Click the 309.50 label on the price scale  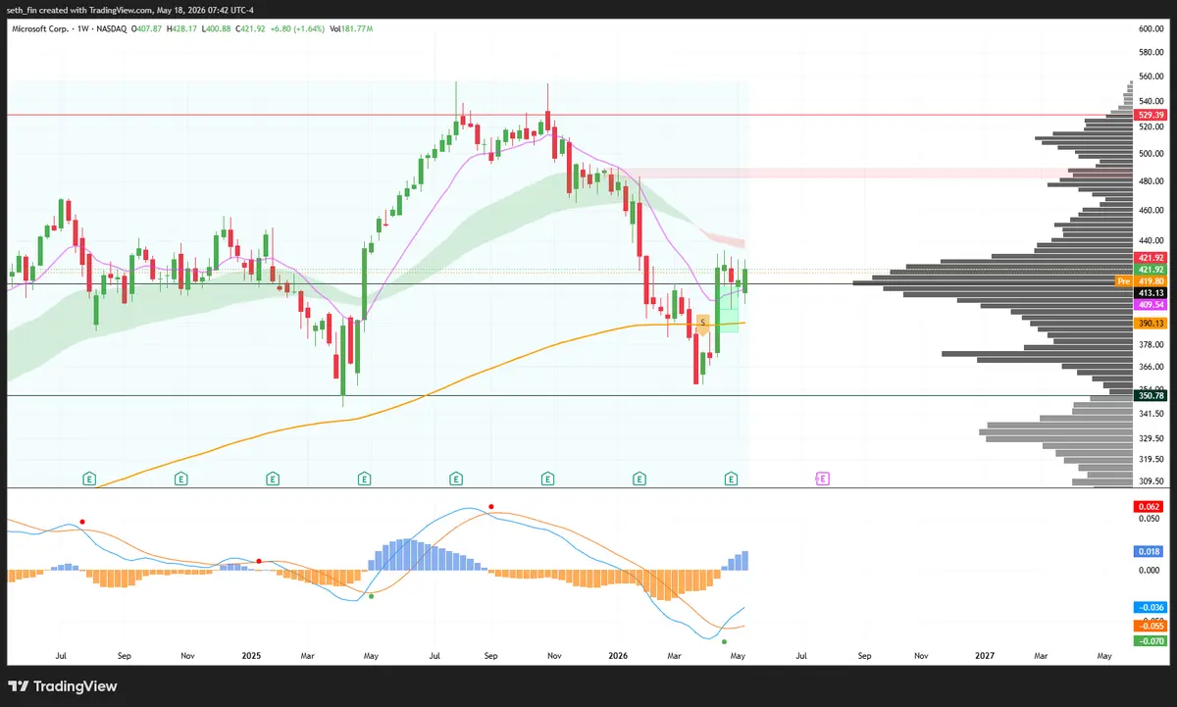[x=1151, y=481]
